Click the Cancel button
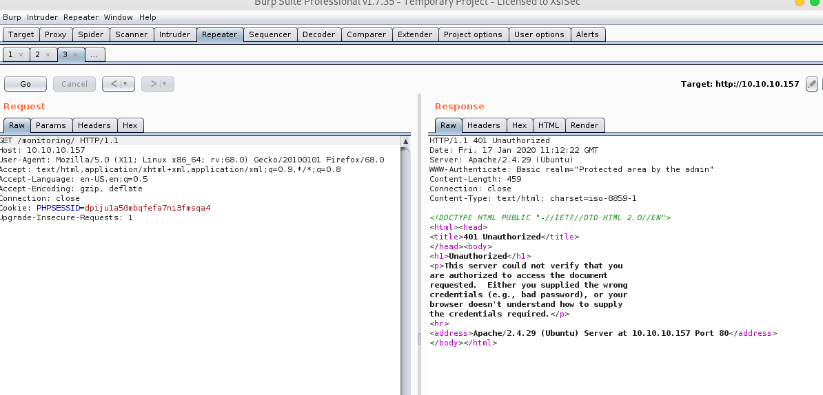This screenshot has height=395, width=823. tap(74, 84)
